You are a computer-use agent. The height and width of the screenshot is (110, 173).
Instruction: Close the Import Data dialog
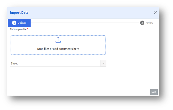[155, 13]
